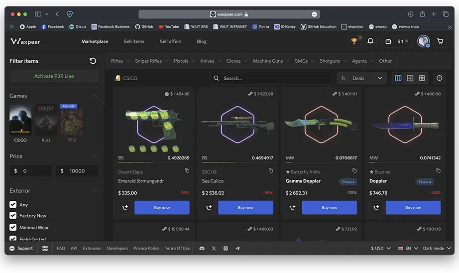Screen dimensions: 459x273
Task: Expand the Gloves dropdown
Action: [x=237, y=61]
